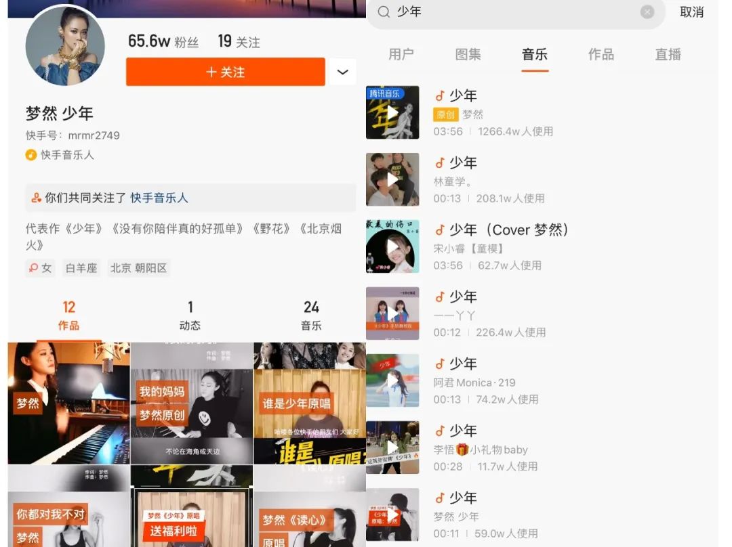
Task: Open the 1266.4w人使用 usage text
Action: (x=515, y=131)
